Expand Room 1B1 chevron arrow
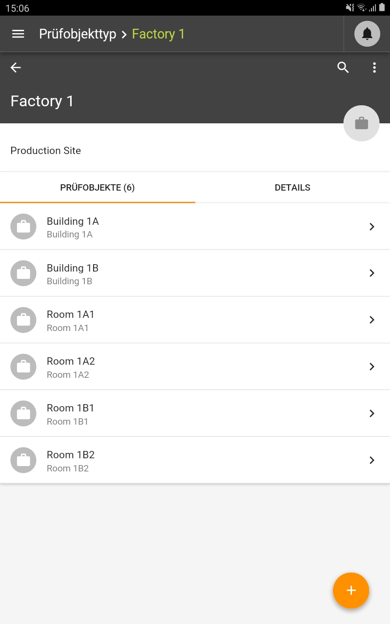390x624 pixels. pyautogui.click(x=371, y=413)
